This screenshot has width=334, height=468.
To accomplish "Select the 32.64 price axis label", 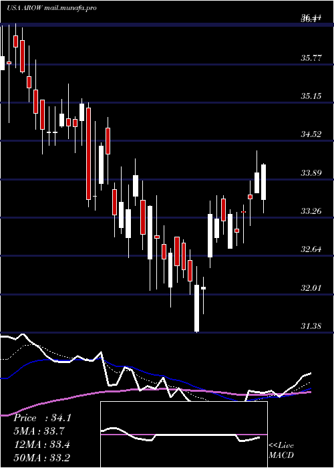I will coord(311,249).
